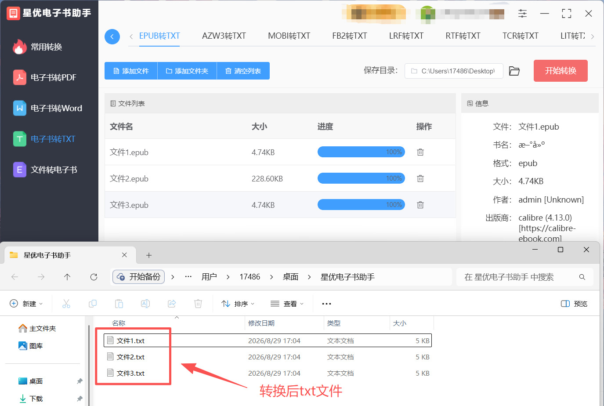The width and height of the screenshot is (604, 406).
Task: Click the red 开始转换 button
Action: 561,71
